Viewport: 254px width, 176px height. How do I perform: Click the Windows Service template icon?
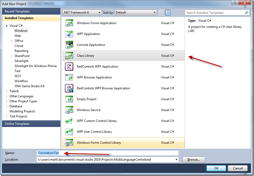pyautogui.click(x=69, y=110)
